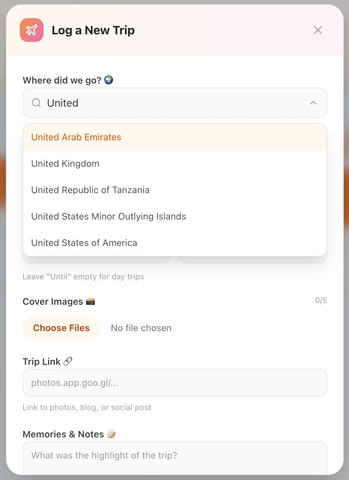This screenshot has height=480, width=349.
Task: Click the 'No file chosen' text
Action: [141, 328]
